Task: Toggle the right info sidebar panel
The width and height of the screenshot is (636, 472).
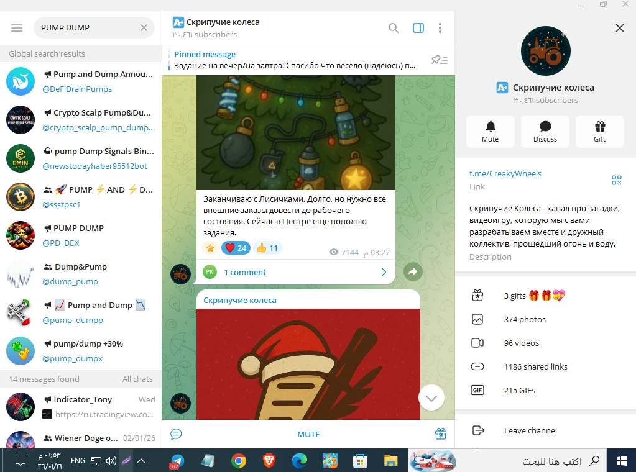Action: click(x=418, y=28)
